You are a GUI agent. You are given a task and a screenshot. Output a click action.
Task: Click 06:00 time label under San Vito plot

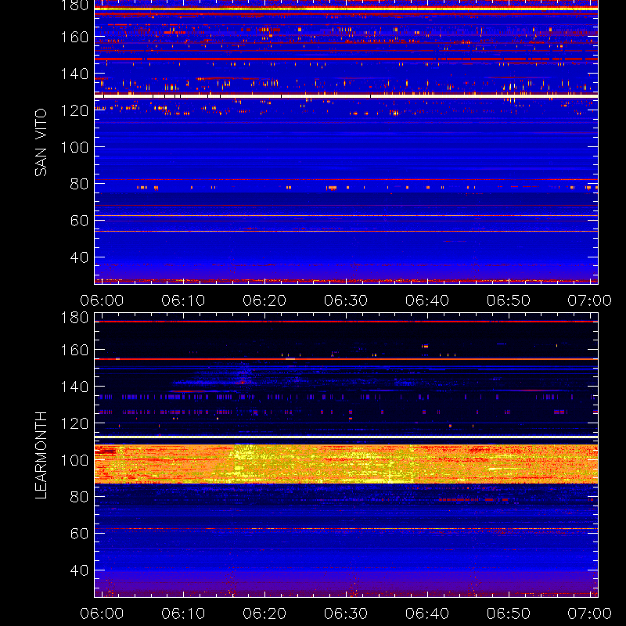tap(102, 300)
